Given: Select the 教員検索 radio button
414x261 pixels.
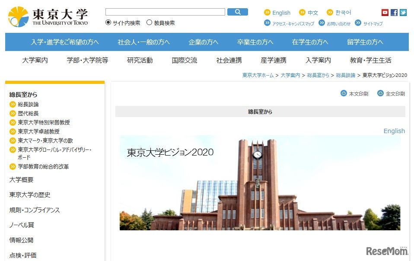Looking at the screenshot, I should (149, 22).
